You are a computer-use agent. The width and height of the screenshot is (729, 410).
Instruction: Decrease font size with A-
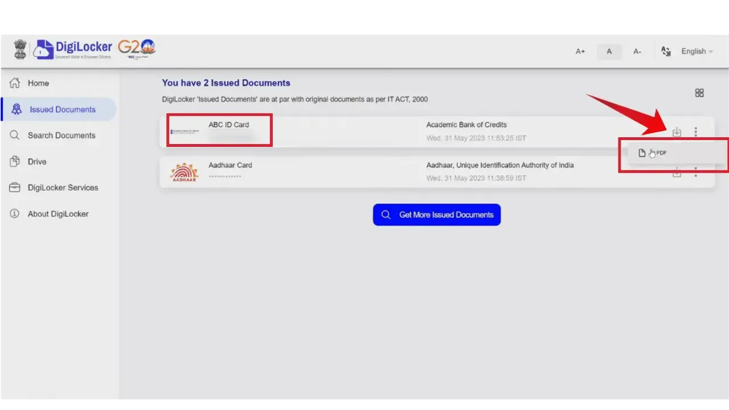click(637, 51)
